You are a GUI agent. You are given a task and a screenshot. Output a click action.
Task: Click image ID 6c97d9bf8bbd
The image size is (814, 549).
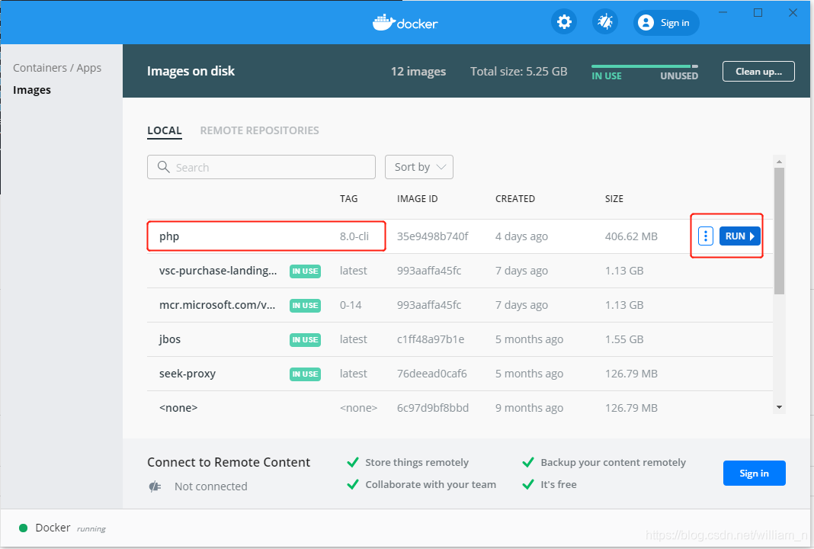point(433,408)
